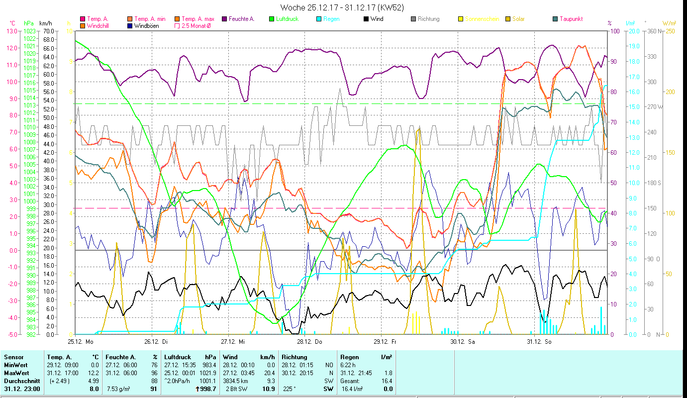This screenshot has width=687, height=398.
Task: Click the '30.12. Sa' date label
Action: point(463,342)
